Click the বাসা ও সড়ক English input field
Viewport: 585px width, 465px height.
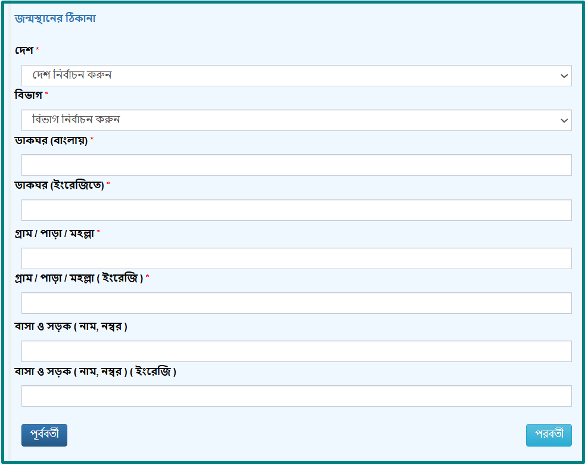tap(296, 396)
